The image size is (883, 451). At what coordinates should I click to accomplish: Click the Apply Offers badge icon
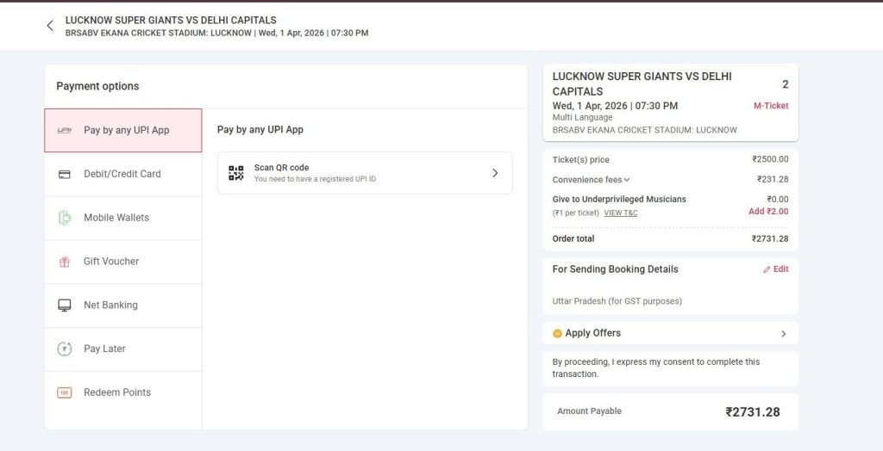coord(558,333)
